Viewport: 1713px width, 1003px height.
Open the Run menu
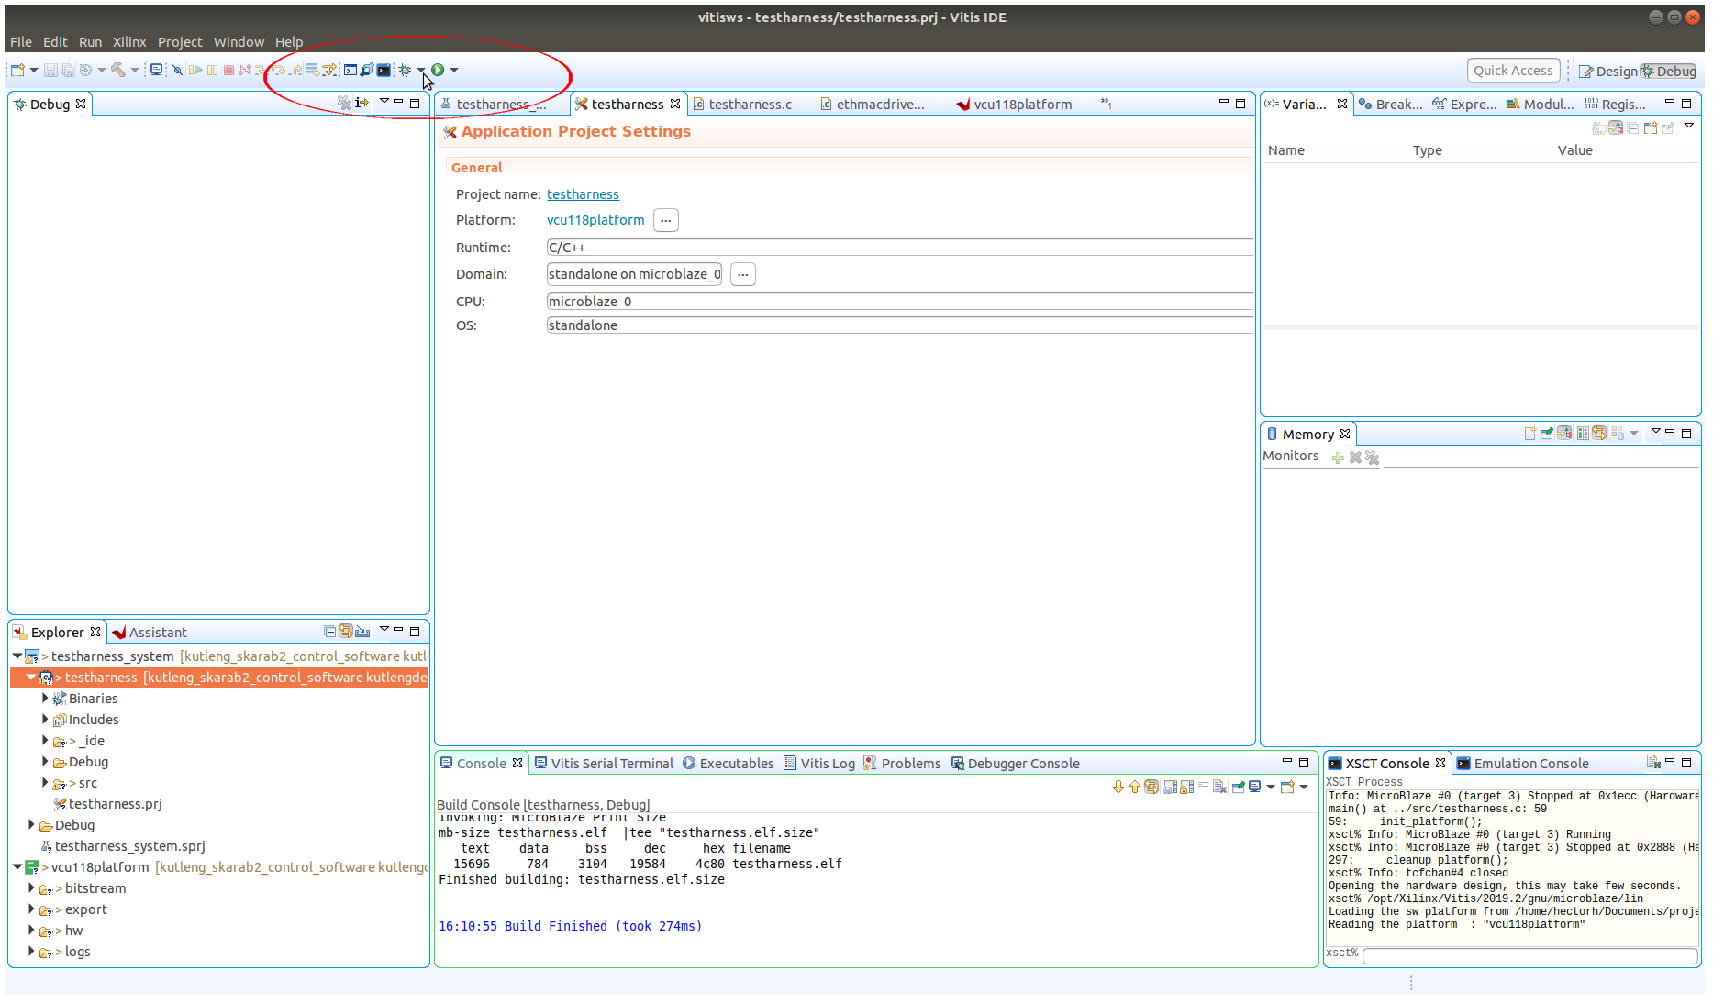(x=90, y=41)
